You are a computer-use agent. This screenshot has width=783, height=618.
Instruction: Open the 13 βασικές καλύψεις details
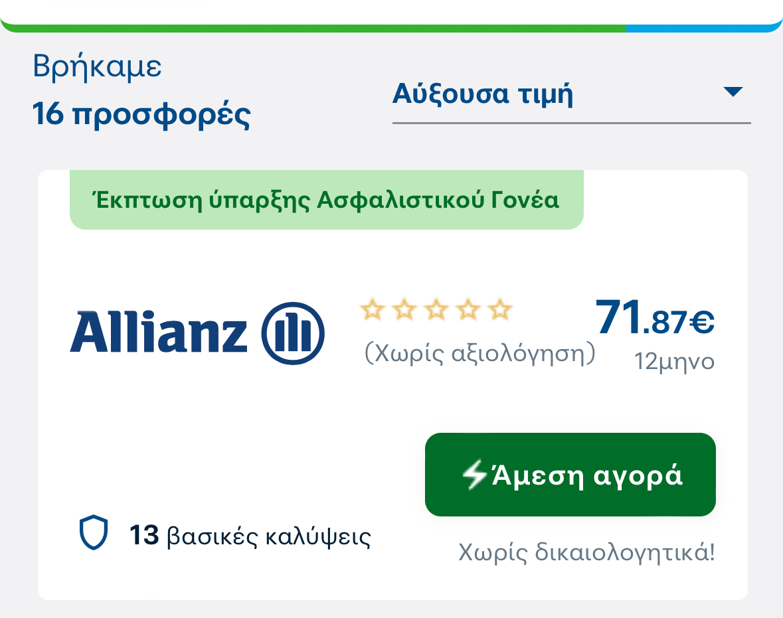[250, 536]
